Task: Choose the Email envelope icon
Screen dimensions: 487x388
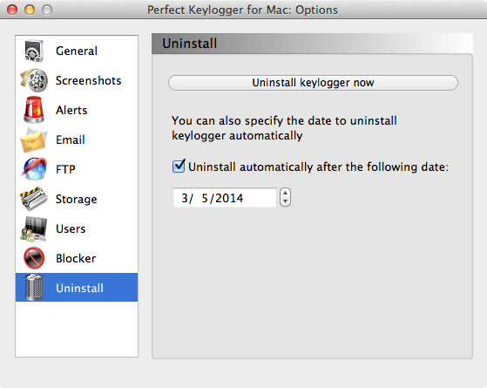Action: 34,140
